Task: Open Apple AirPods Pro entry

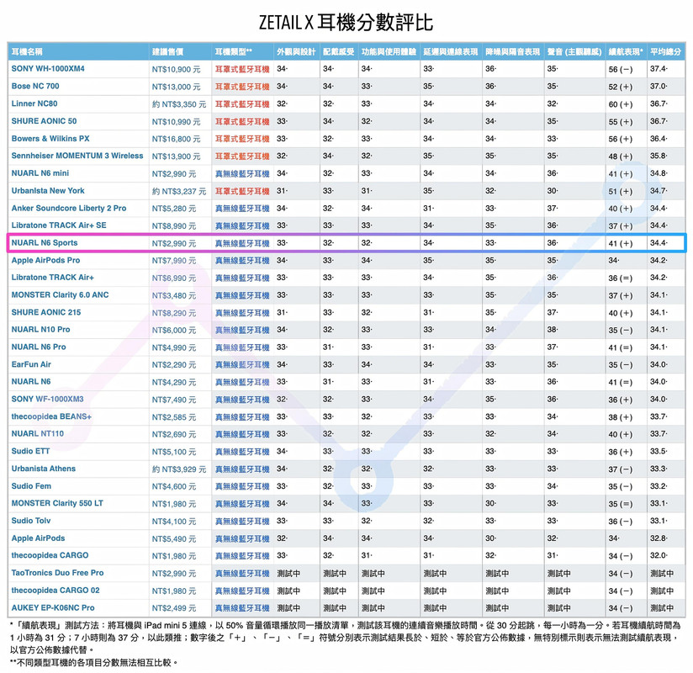Action: tap(46, 260)
